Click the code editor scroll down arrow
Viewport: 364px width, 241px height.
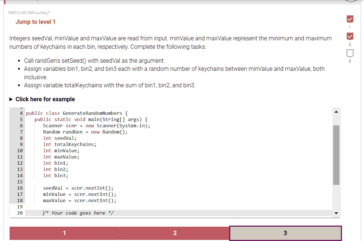click(x=336, y=213)
